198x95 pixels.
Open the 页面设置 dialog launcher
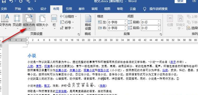(x=79, y=34)
